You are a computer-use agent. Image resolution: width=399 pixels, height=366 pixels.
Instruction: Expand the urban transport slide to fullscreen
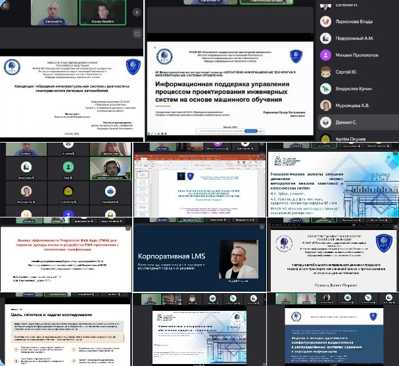395,227
